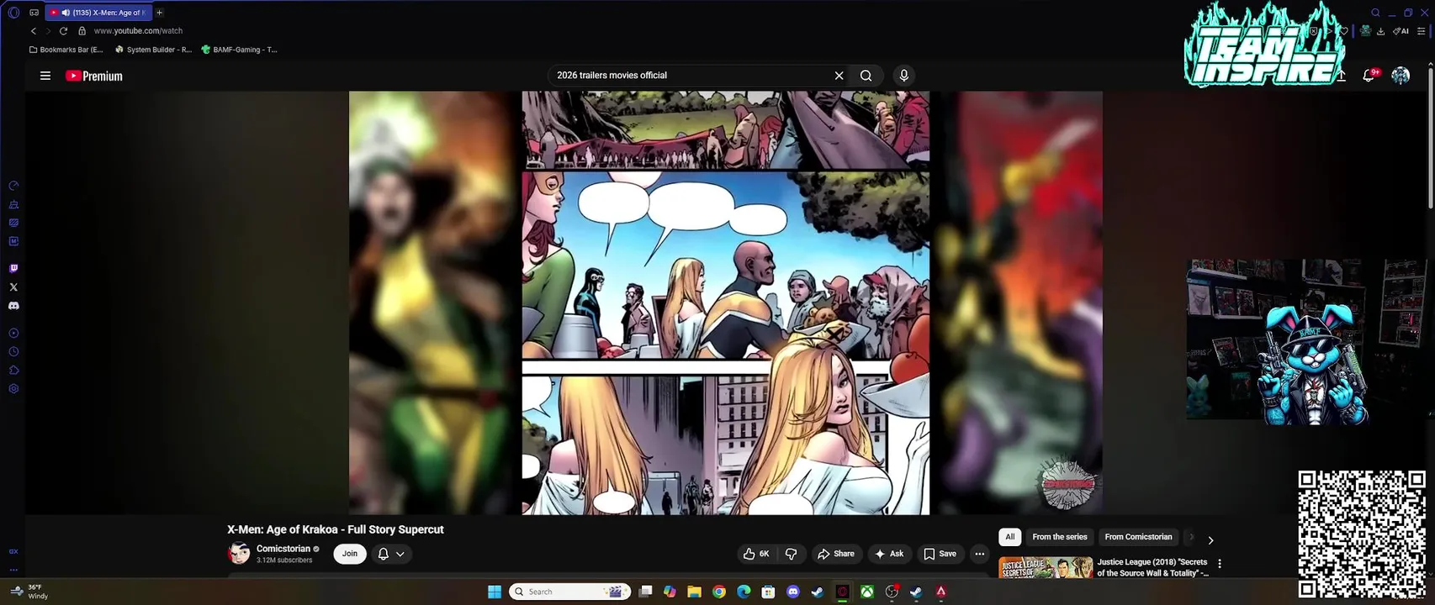Show more filter chips with right chevron
Viewport: 1435px width, 605px height.
(x=1210, y=540)
